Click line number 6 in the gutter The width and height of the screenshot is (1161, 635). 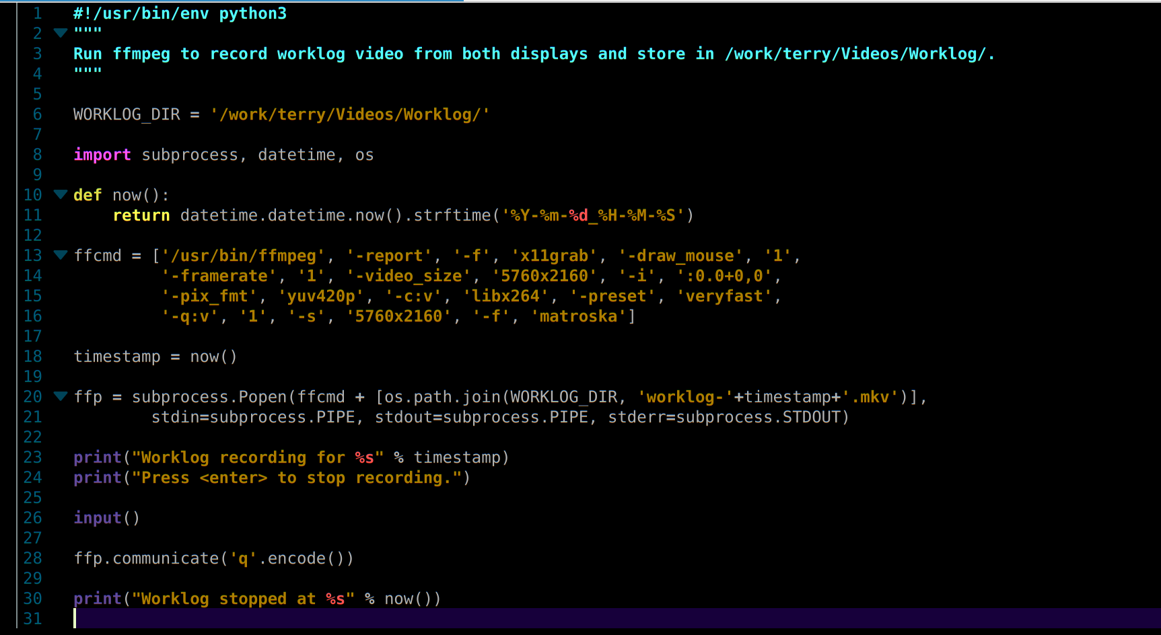(x=37, y=114)
